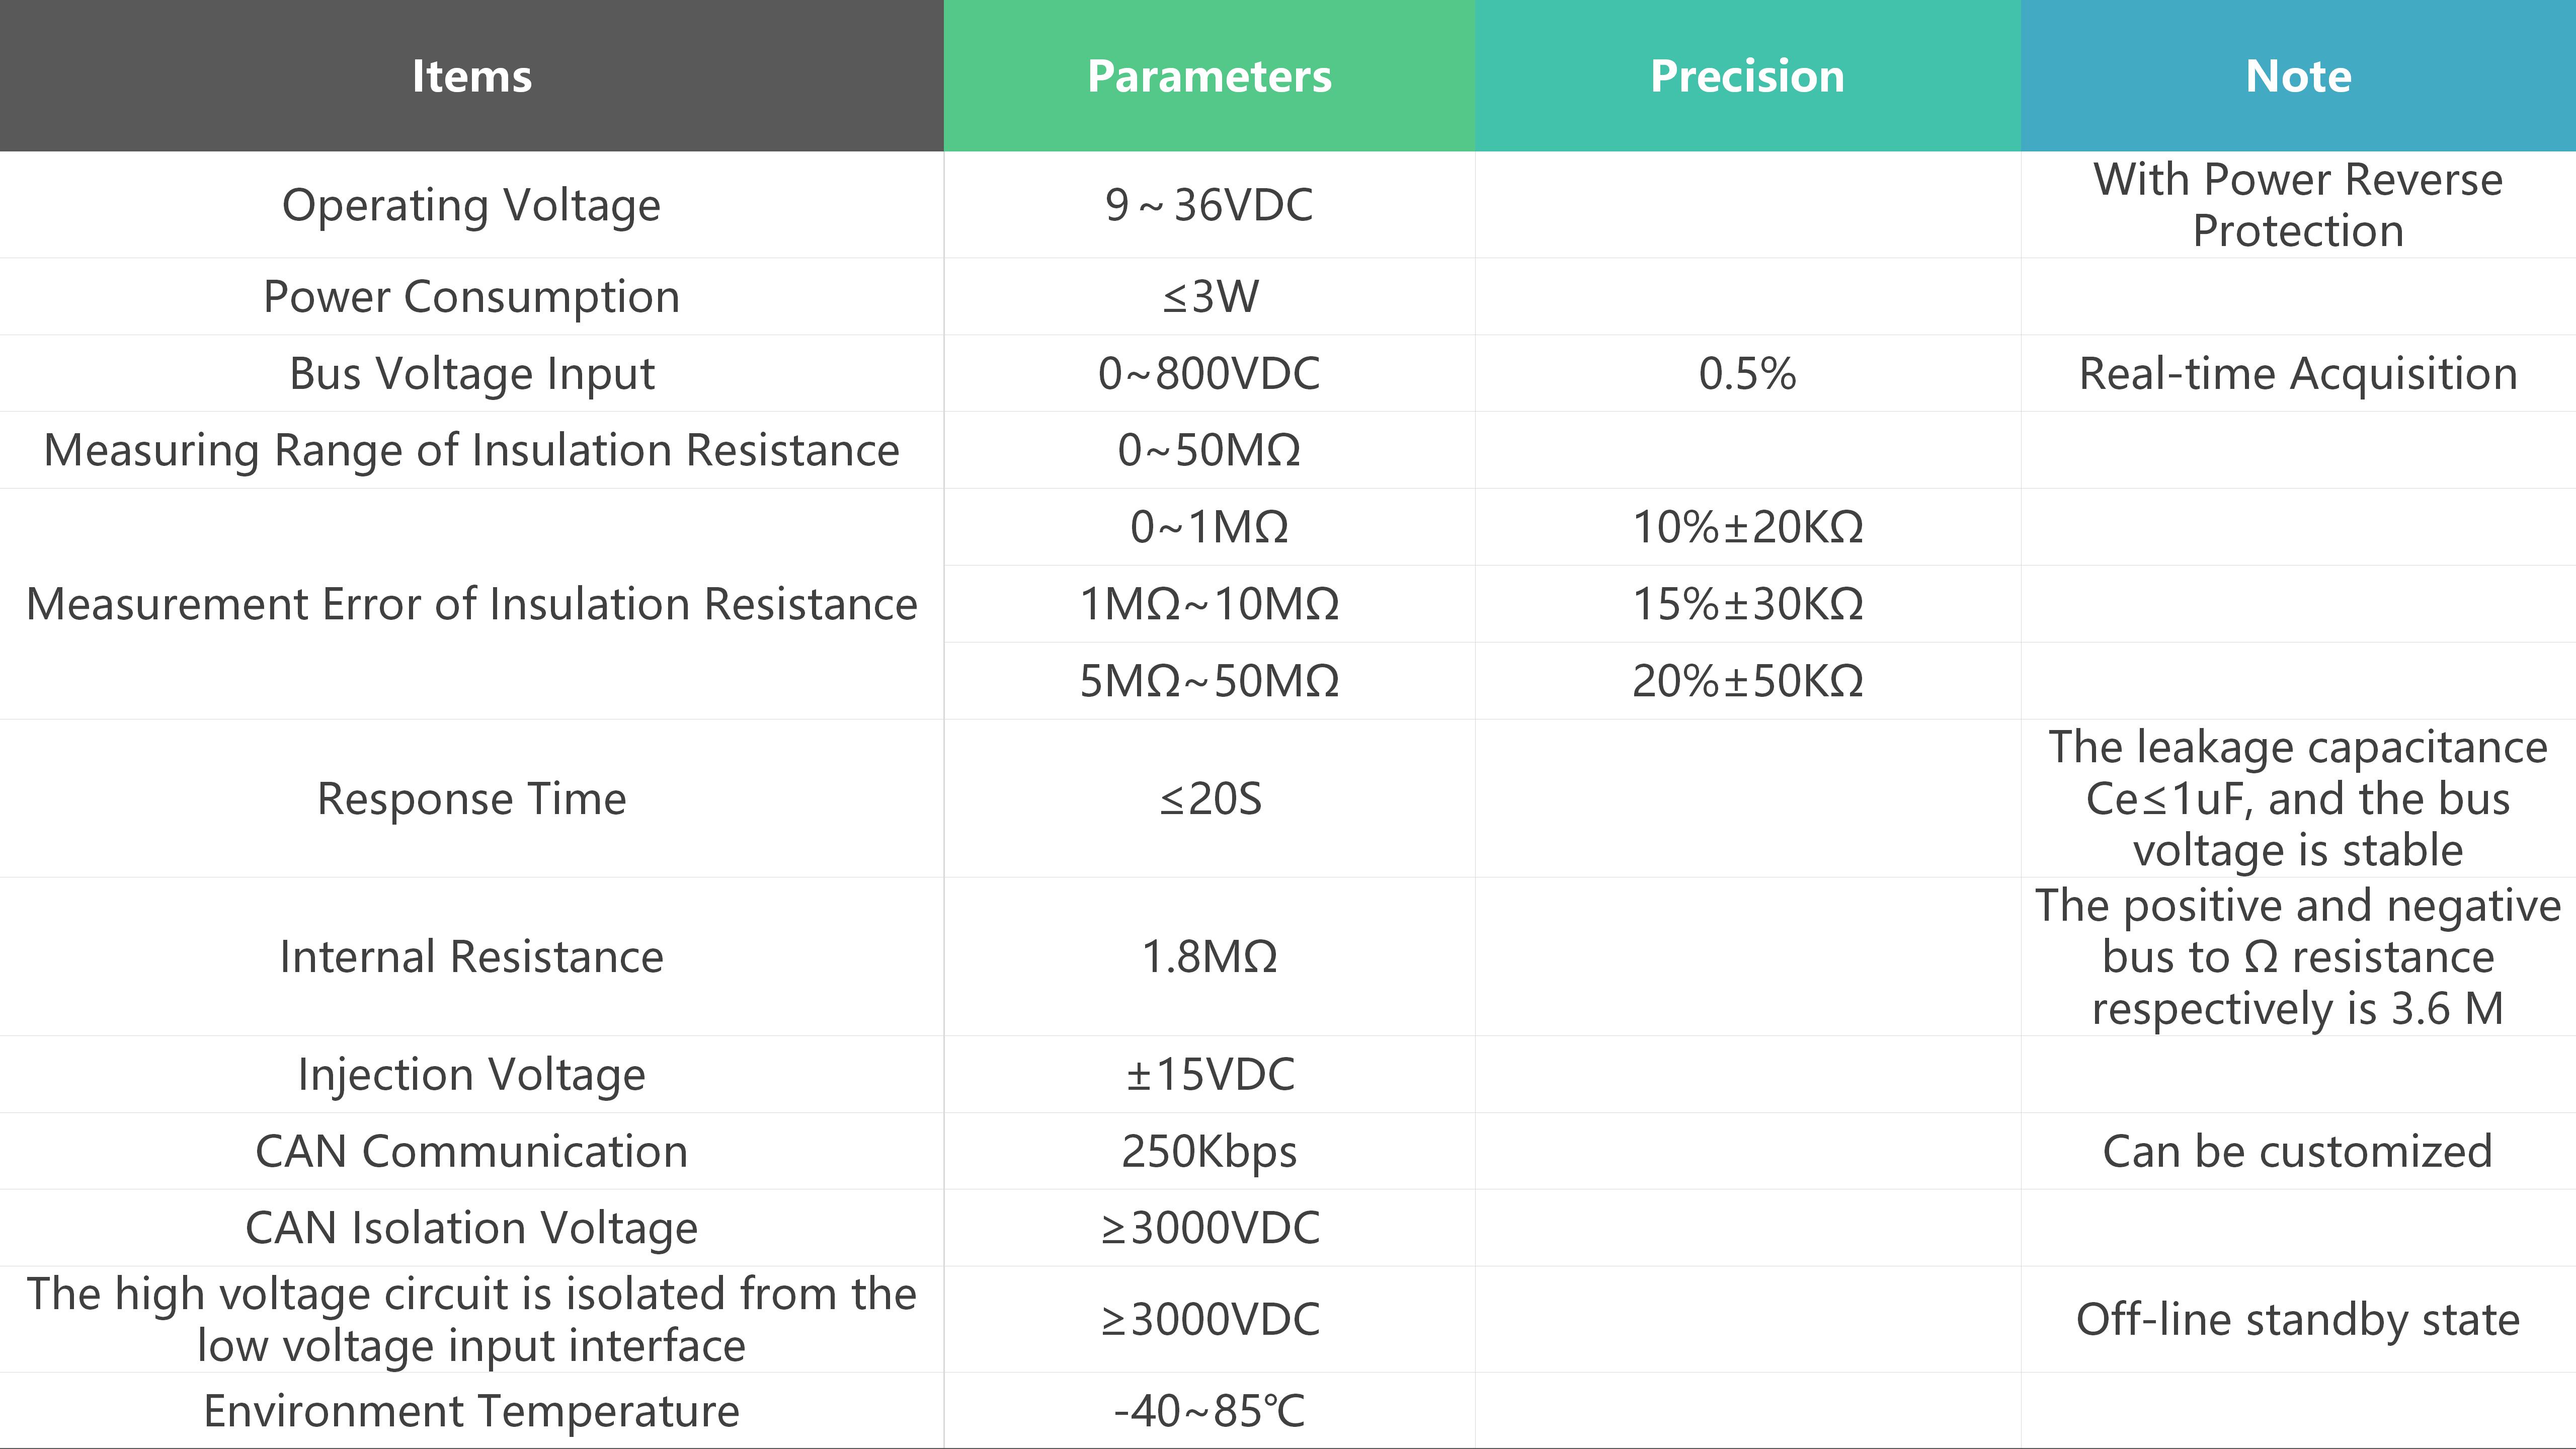The image size is (2576, 1449).
Task: Click the Items column header
Action: (471, 76)
